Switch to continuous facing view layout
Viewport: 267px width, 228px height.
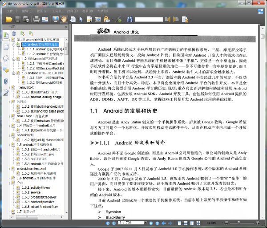pos(198,223)
